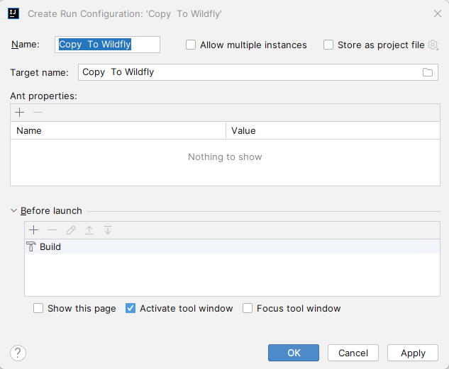Move before launch task down
The width and height of the screenshot is (449, 369).
[108, 229]
